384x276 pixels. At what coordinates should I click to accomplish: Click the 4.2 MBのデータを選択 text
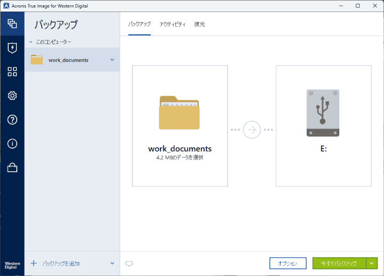(x=180, y=157)
